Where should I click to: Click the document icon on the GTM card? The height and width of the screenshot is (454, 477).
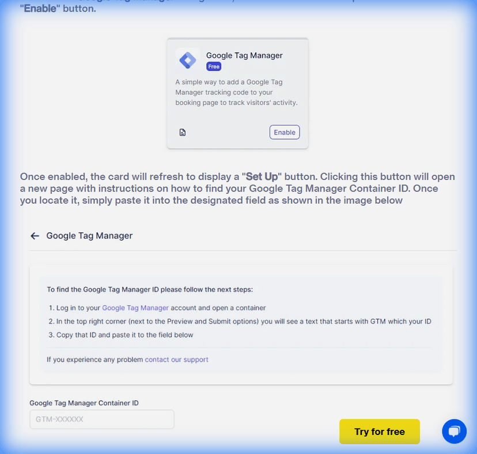coord(183,132)
